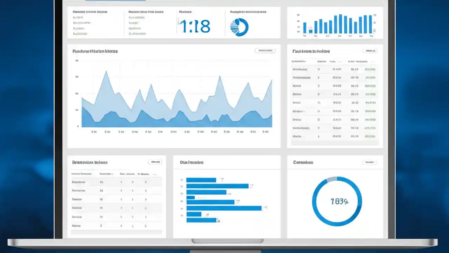The image size is (449, 253).
Task: Click the rounded button in the area chart header
Action: 265,50
